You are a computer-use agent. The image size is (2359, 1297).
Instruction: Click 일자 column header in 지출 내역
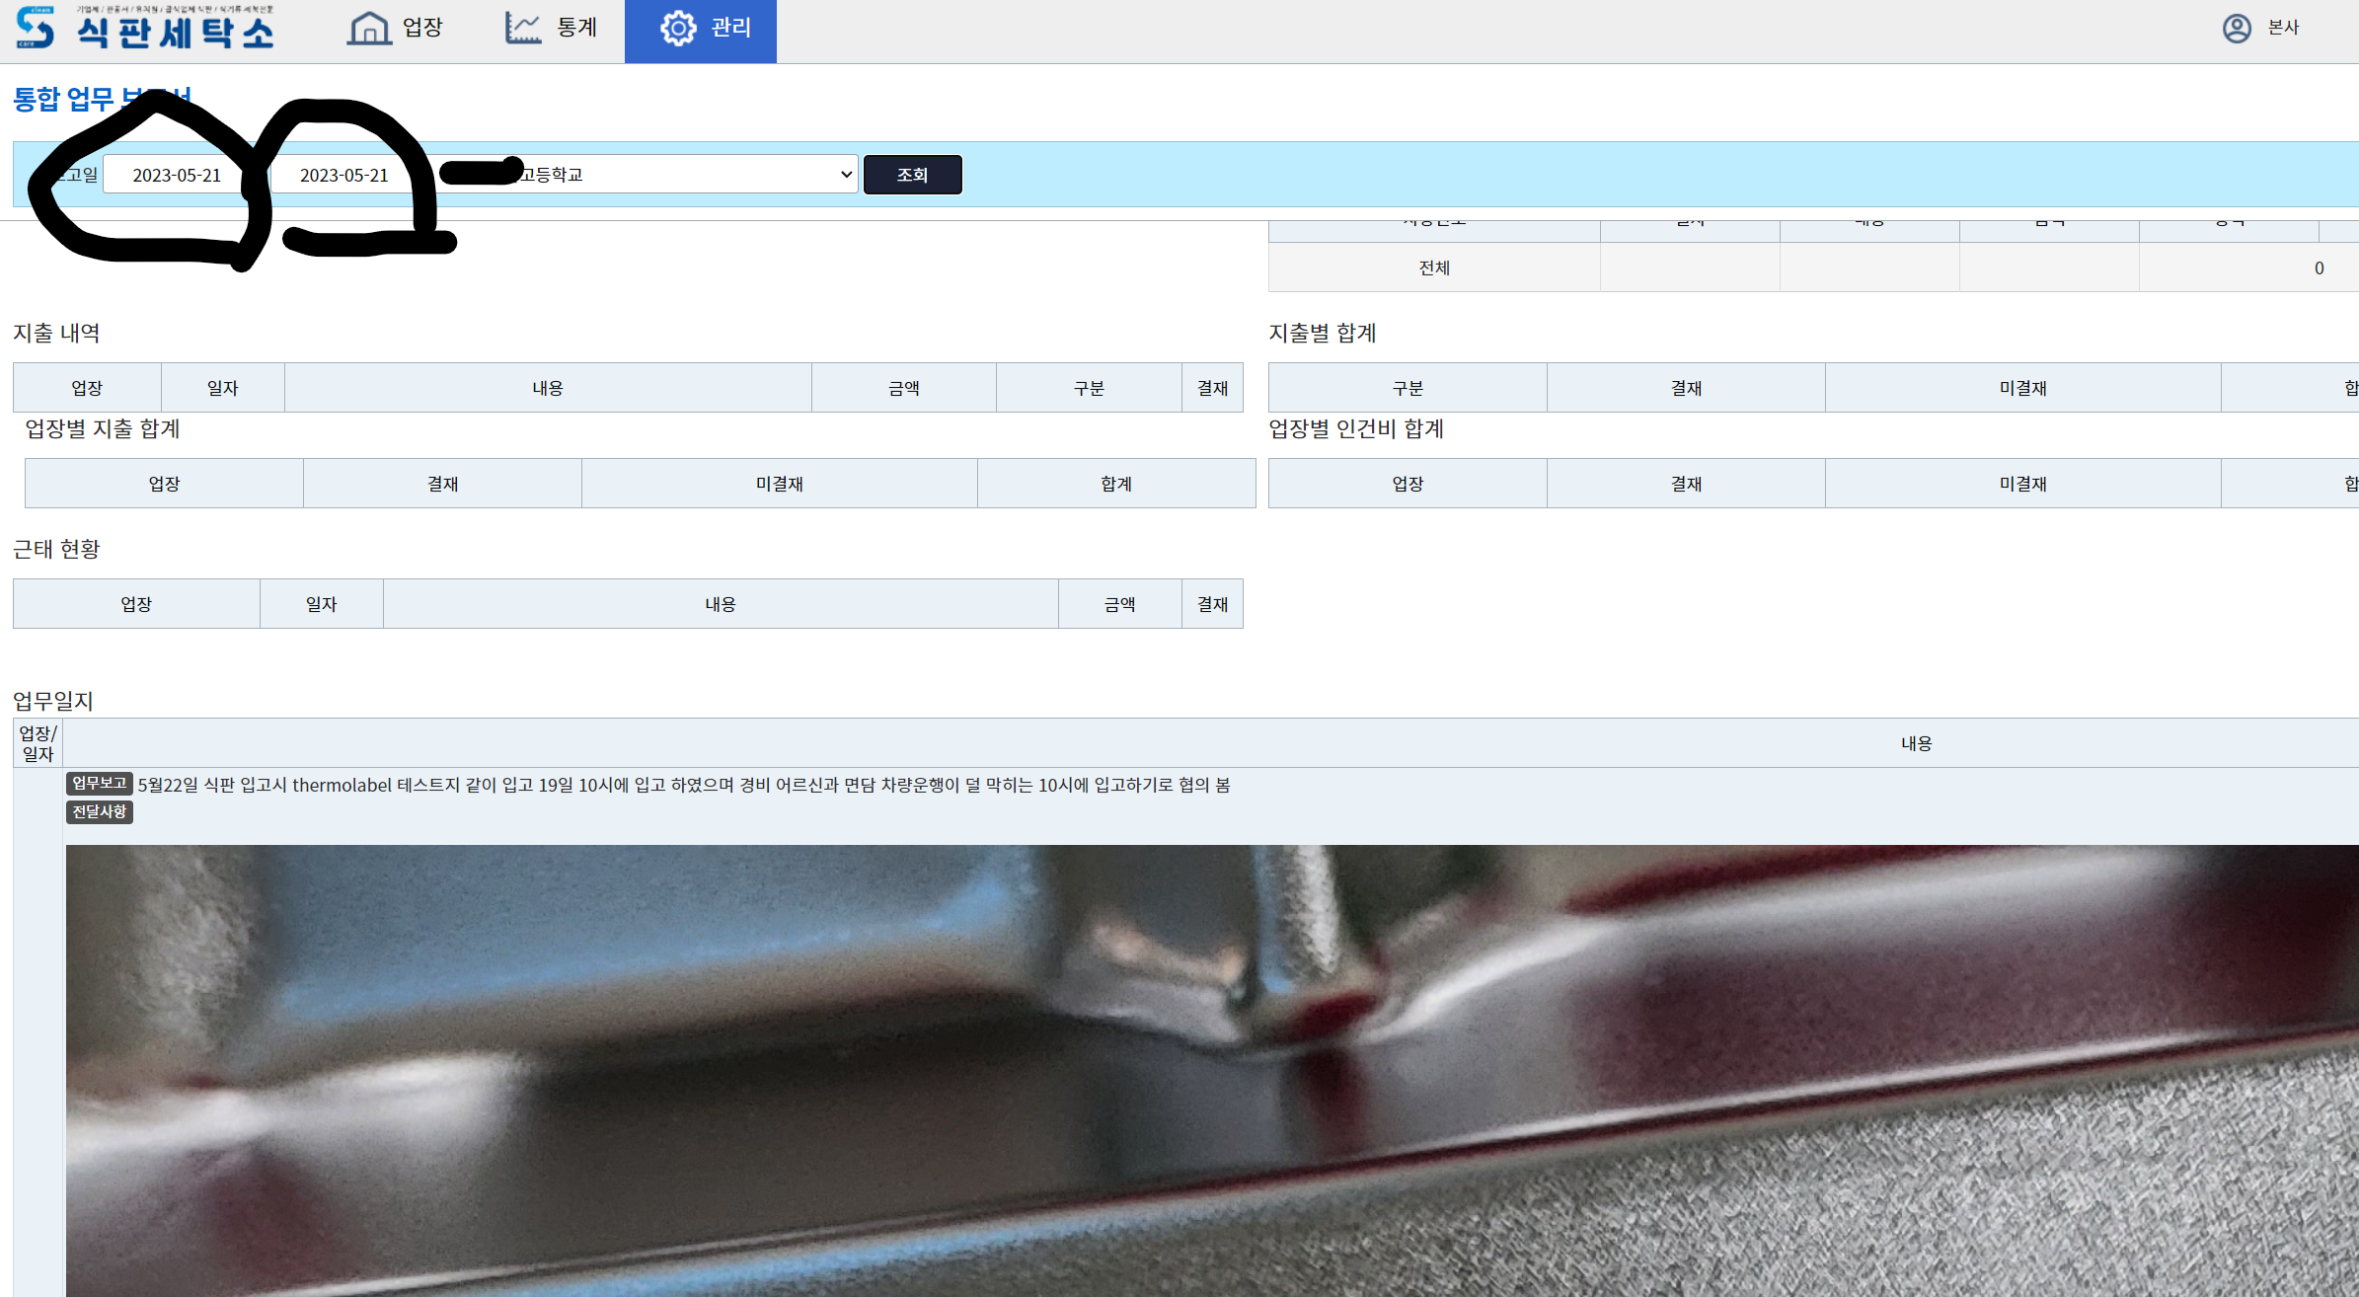pos(223,388)
